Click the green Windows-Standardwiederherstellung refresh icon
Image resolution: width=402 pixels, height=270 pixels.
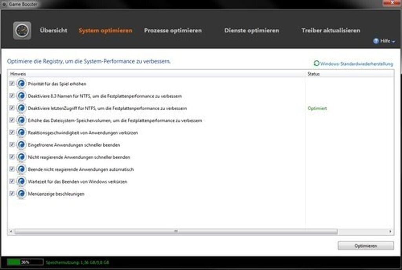tap(316, 63)
